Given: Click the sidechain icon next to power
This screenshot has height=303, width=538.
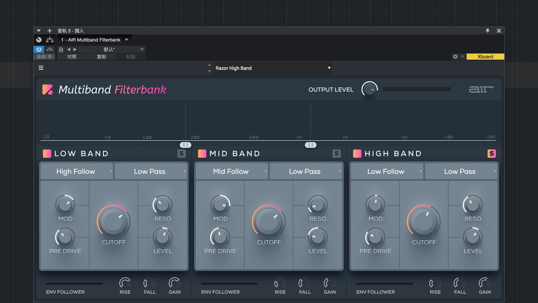Looking at the screenshot, I should (50, 49).
